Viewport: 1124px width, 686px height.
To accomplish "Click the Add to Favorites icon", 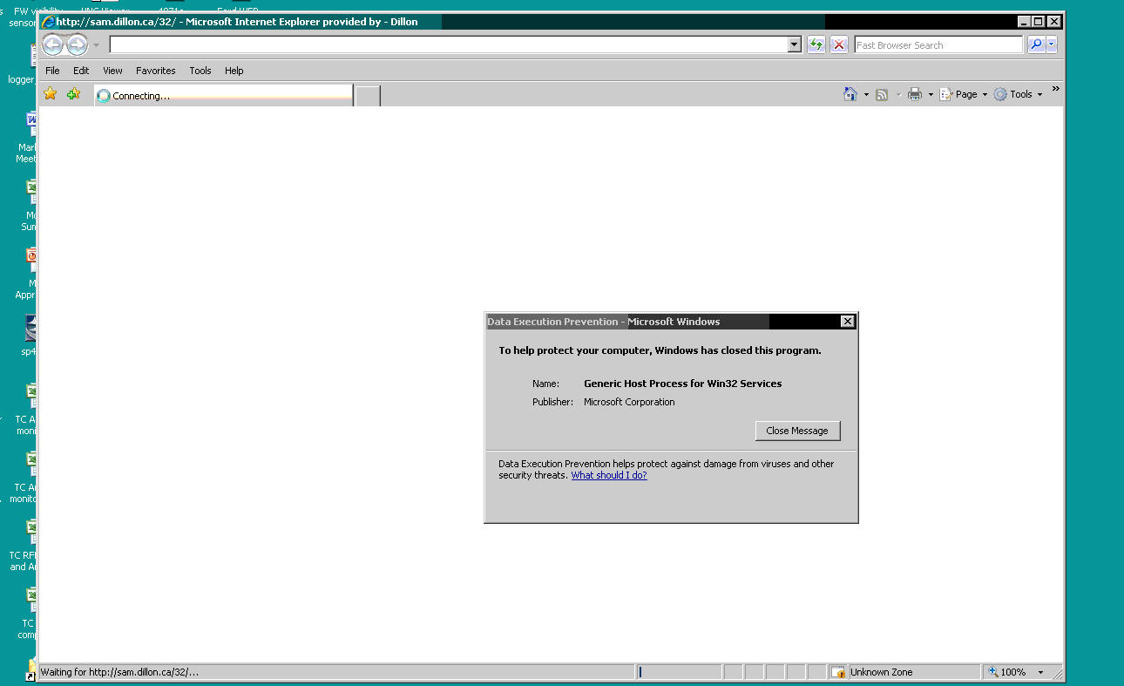I will (x=73, y=92).
